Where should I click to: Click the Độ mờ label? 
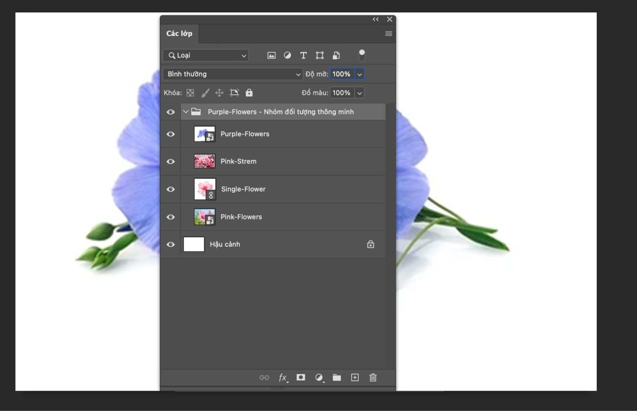click(317, 74)
